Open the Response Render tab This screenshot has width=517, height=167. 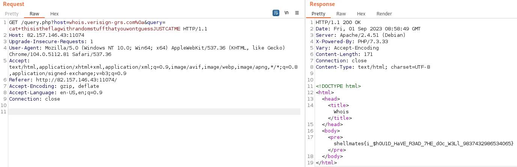[384, 14]
